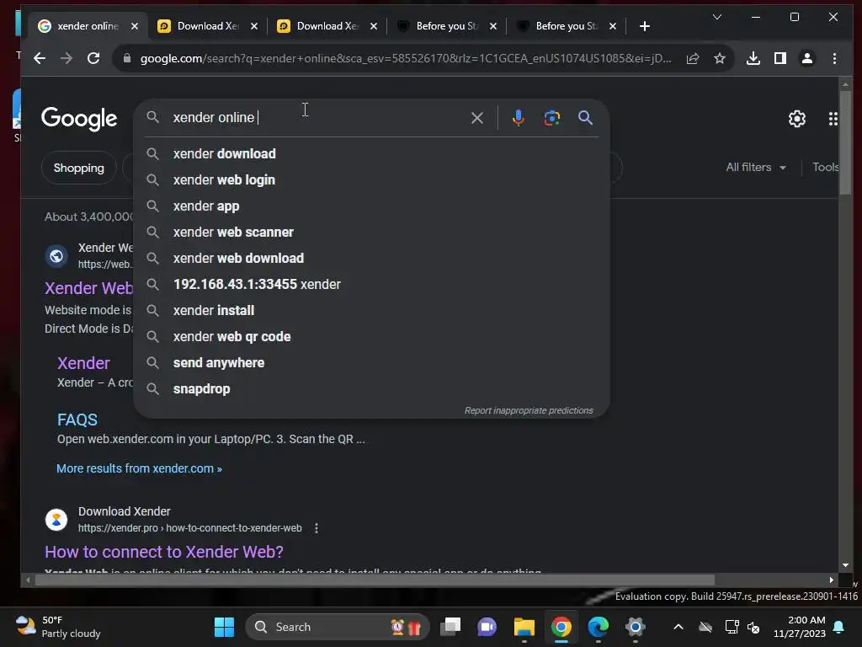Click the network tray icon

(x=732, y=627)
